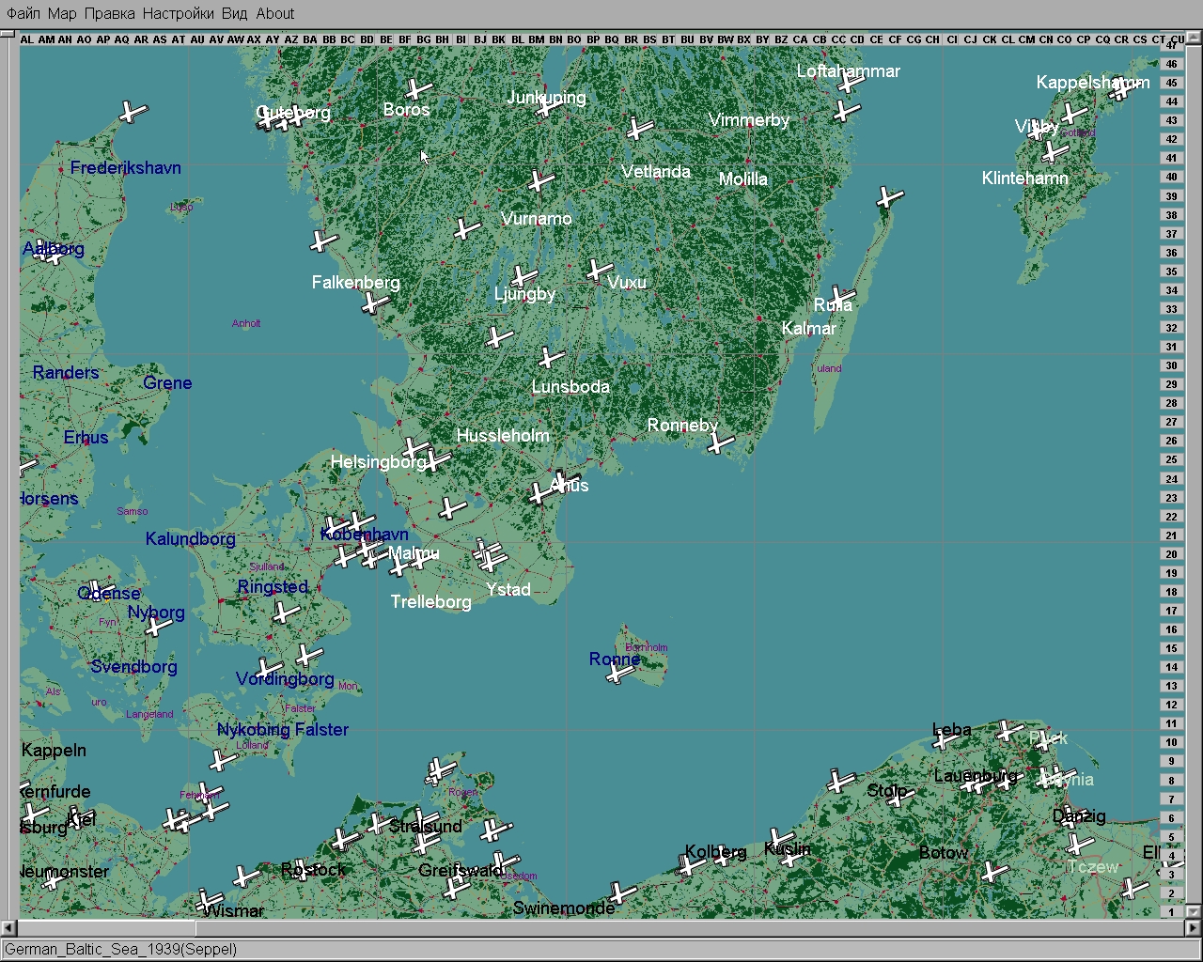
Task: Click the airfield icon above Lunsboda
Action: click(x=551, y=358)
